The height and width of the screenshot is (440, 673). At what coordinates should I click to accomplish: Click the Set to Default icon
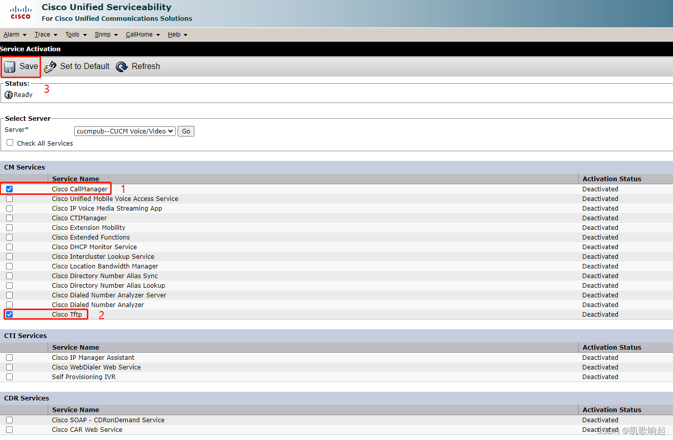(x=50, y=66)
